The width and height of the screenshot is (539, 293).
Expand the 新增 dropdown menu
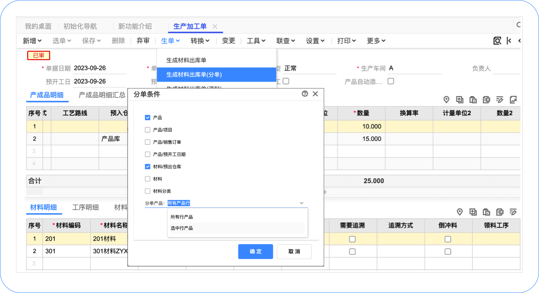[32, 41]
